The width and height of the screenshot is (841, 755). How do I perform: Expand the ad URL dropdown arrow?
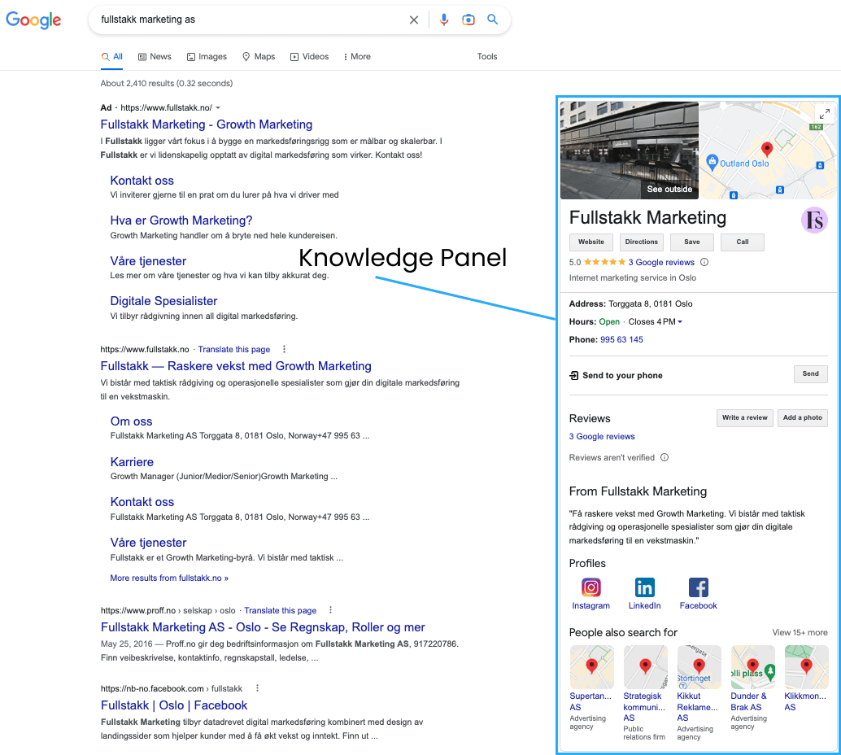tap(218, 108)
